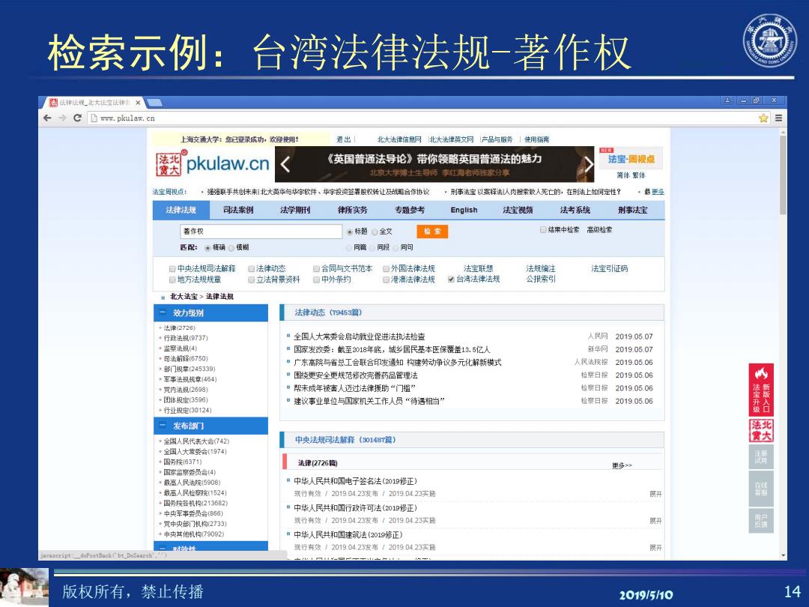Tick the 合同与文书范本 checkbox
The image size is (809, 607).
(x=316, y=269)
